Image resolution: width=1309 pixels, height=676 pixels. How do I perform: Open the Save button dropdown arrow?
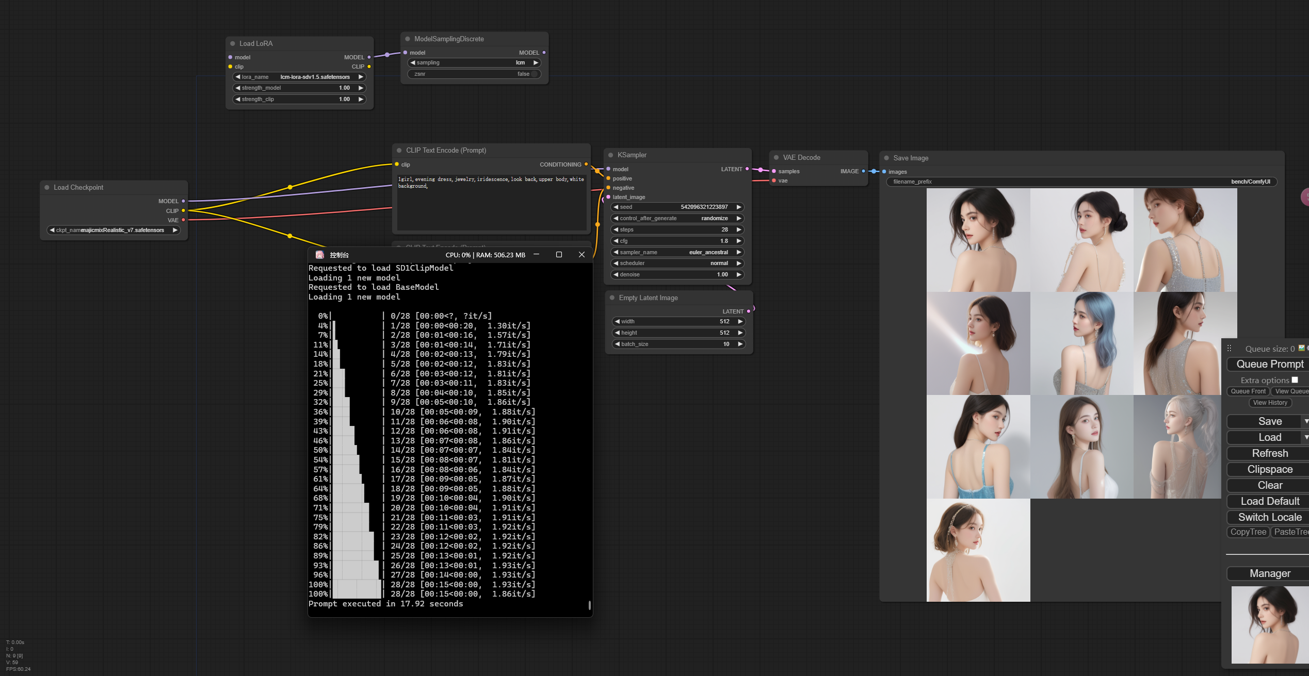[1305, 421]
